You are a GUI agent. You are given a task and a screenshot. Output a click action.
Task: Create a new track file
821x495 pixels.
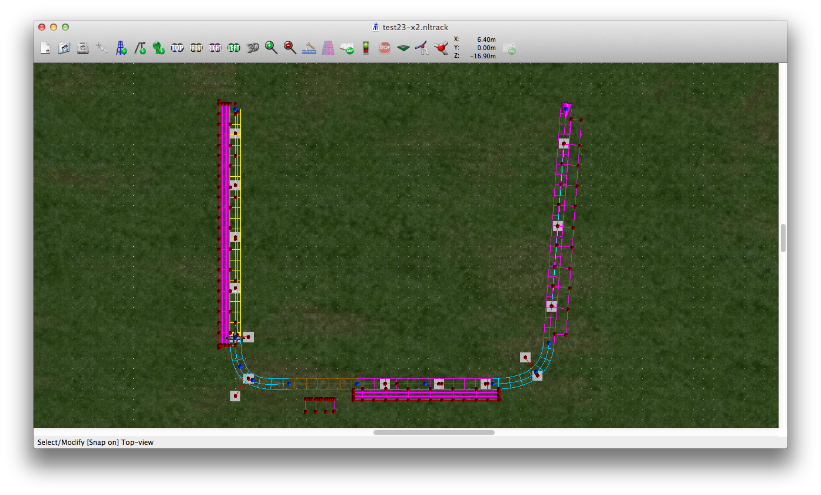click(x=45, y=48)
